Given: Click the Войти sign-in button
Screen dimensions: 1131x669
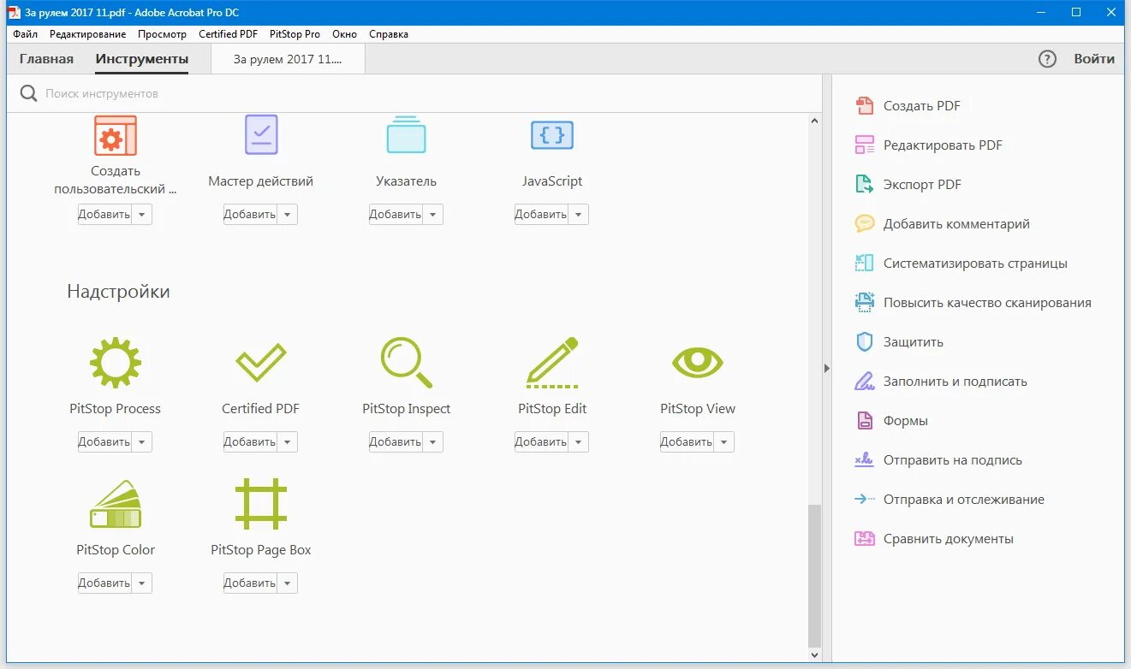Looking at the screenshot, I should point(1094,59).
